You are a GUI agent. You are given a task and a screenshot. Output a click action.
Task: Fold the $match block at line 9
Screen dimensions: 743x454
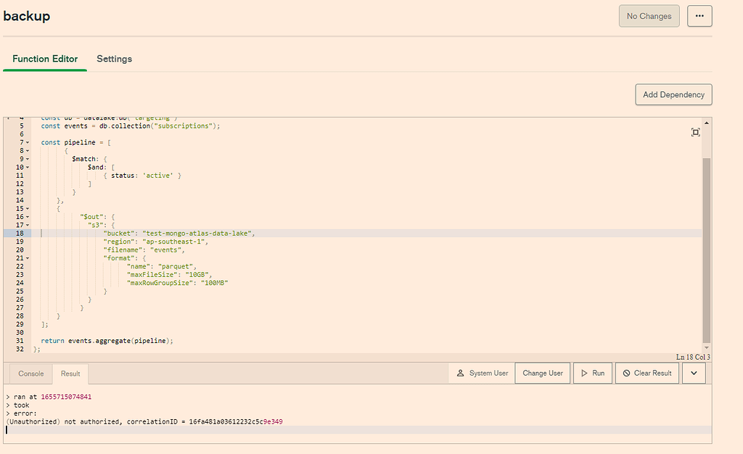pyautogui.click(x=28, y=160)
